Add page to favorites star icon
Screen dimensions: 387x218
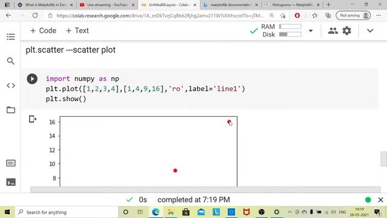283,16
